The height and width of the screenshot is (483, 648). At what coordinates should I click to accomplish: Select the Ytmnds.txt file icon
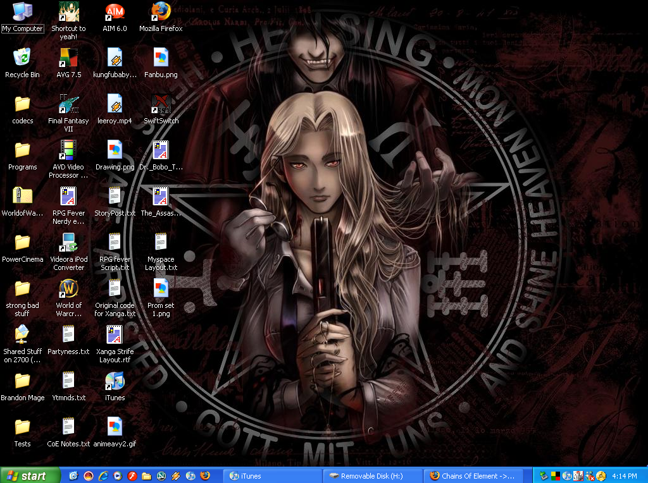[68, 386]
